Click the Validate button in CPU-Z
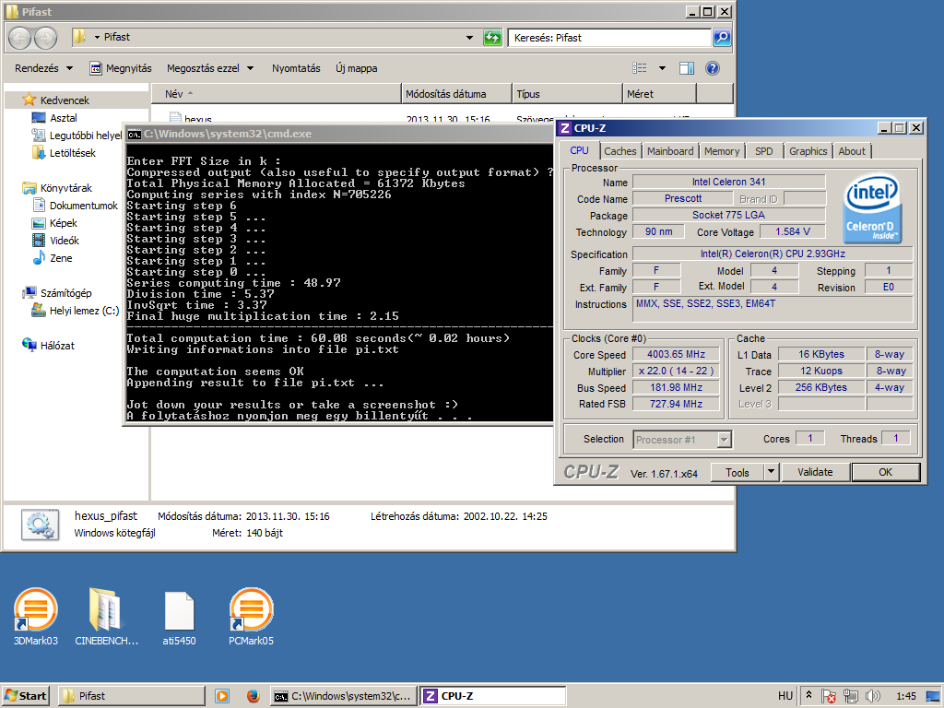Screen dimensions: 944x708 (815, 472)
